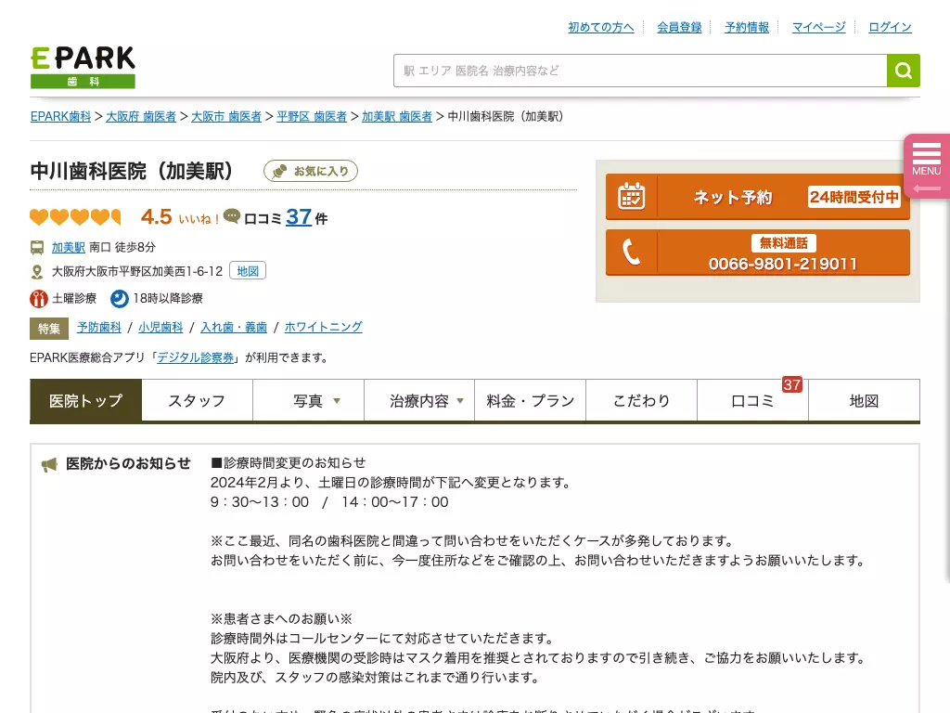This screenshot has width=950, height=713.
Task: Open the デジタル診察券 link
Action: pos(196,357)
